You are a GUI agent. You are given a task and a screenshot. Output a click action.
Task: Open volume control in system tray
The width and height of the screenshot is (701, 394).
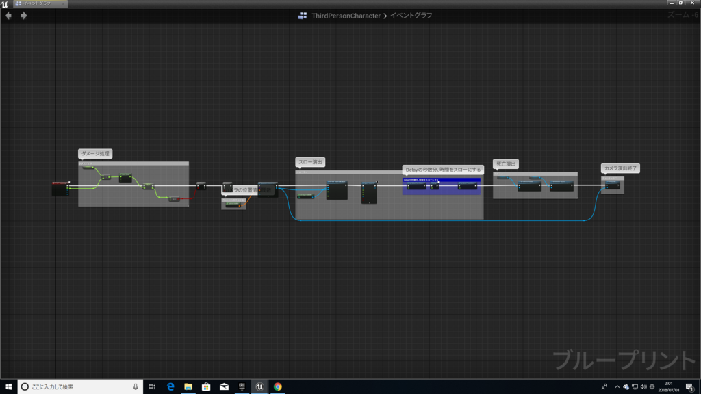pos(643,387)
